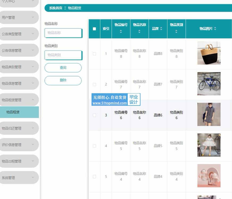Click cell 物品类别 7 in row 2
Viewport: 232px width, 199px height.
click(176, 84)
